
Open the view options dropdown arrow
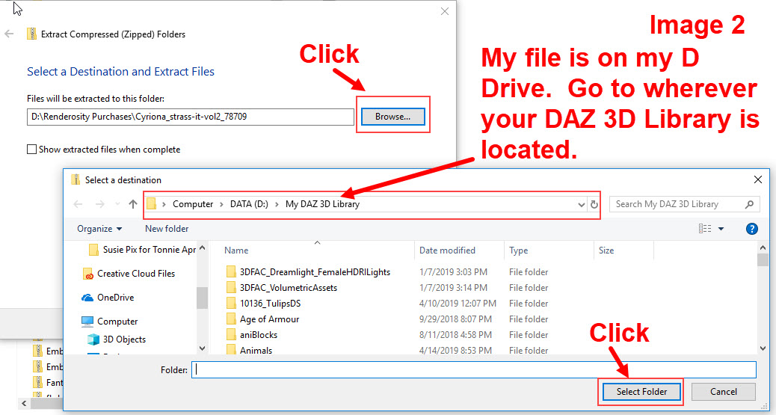pos(721,229)
